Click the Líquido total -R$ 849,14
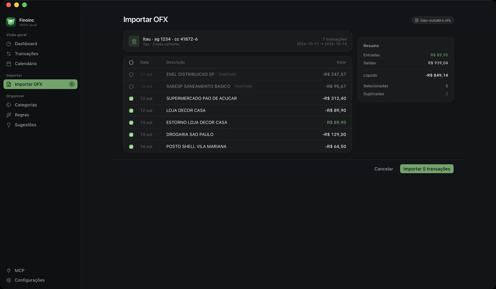 [436, 75]
